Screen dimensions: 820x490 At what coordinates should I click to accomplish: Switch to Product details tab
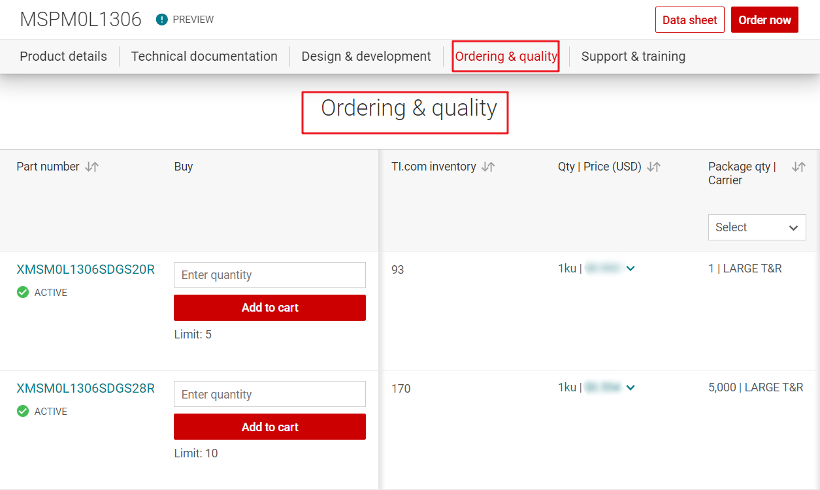coord(63,56)
